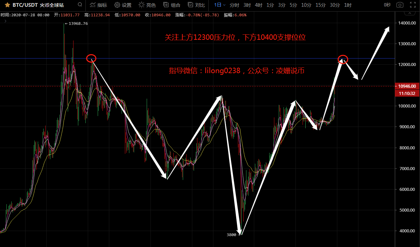Select the 15分 interval
The height and width of the screenshot is (247, 420).
pyautogui.click(x=320, y=5)
